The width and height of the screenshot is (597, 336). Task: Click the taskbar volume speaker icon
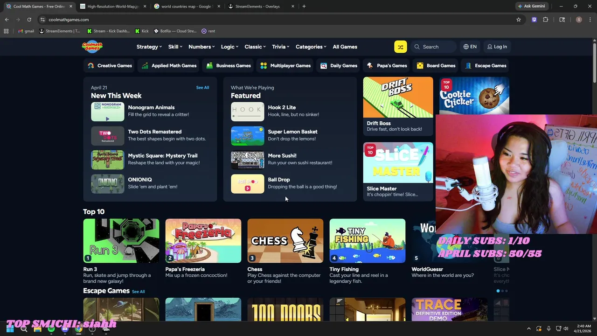566,329
